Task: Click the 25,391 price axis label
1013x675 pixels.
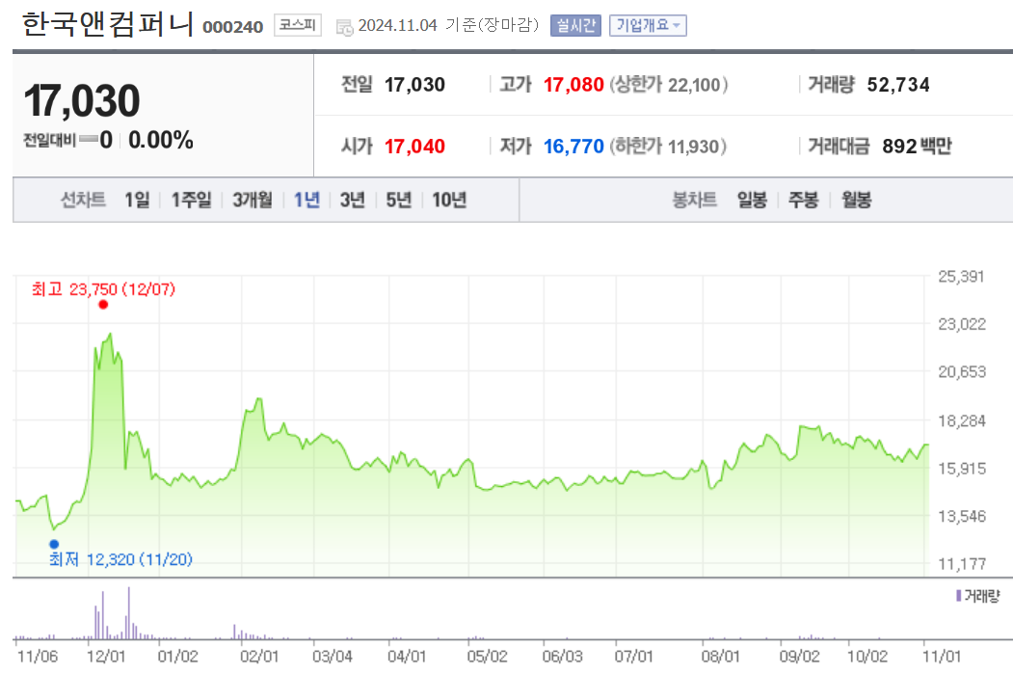Action: pos(961,277)
